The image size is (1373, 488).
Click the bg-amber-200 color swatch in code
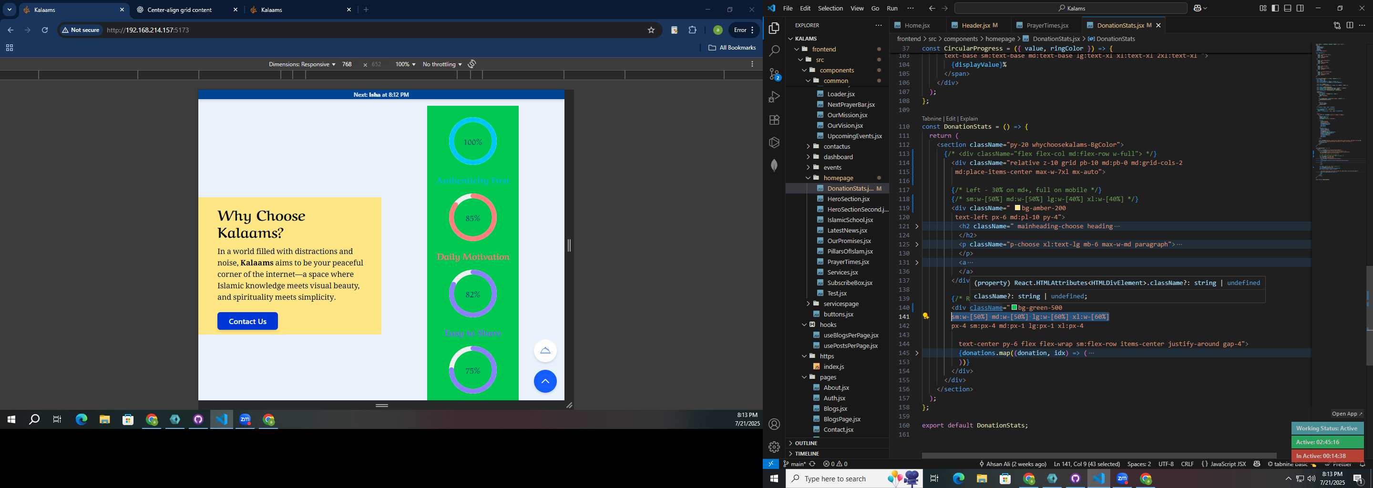(x=1017, y=208)
